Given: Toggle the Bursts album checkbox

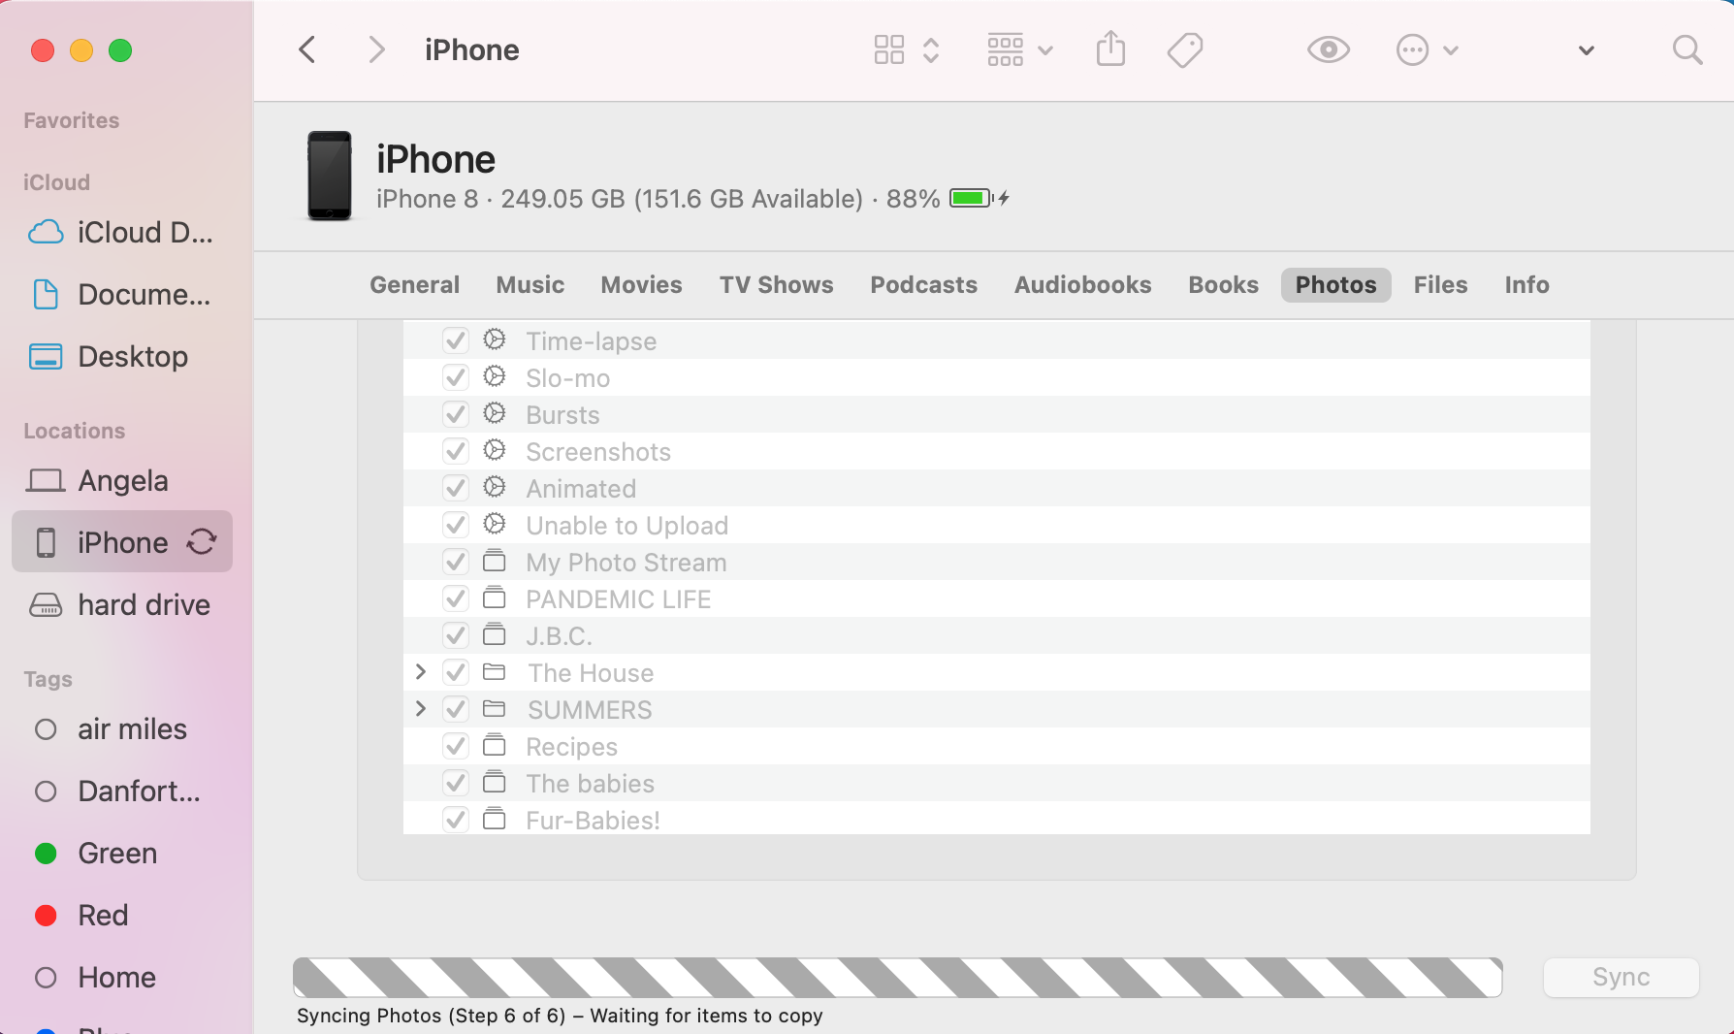Looking at the screenshot, I should [x=456, y=414].
